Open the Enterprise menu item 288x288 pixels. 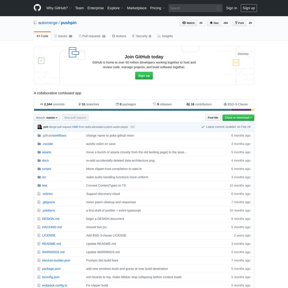pos(96,8)
